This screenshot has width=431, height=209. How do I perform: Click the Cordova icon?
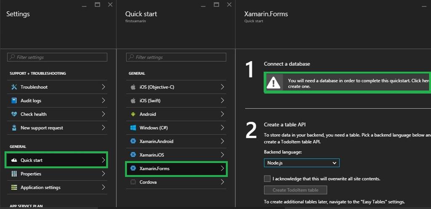click(133, 182)
